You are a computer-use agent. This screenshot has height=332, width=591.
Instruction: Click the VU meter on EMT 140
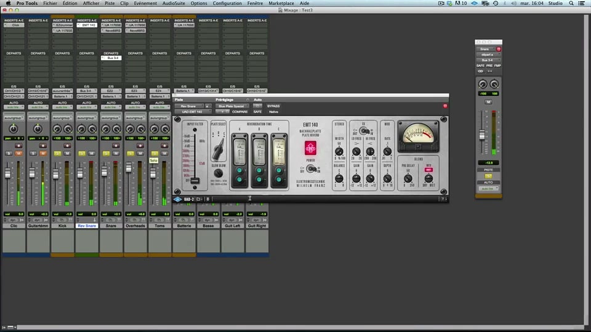coord(419,136)
